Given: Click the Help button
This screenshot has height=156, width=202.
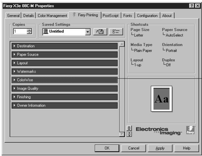Looking at the screenshot, I should (187, 148).
